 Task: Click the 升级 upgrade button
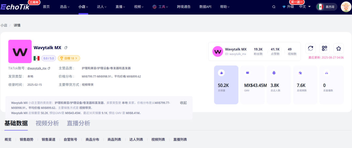tap(288, 7)
